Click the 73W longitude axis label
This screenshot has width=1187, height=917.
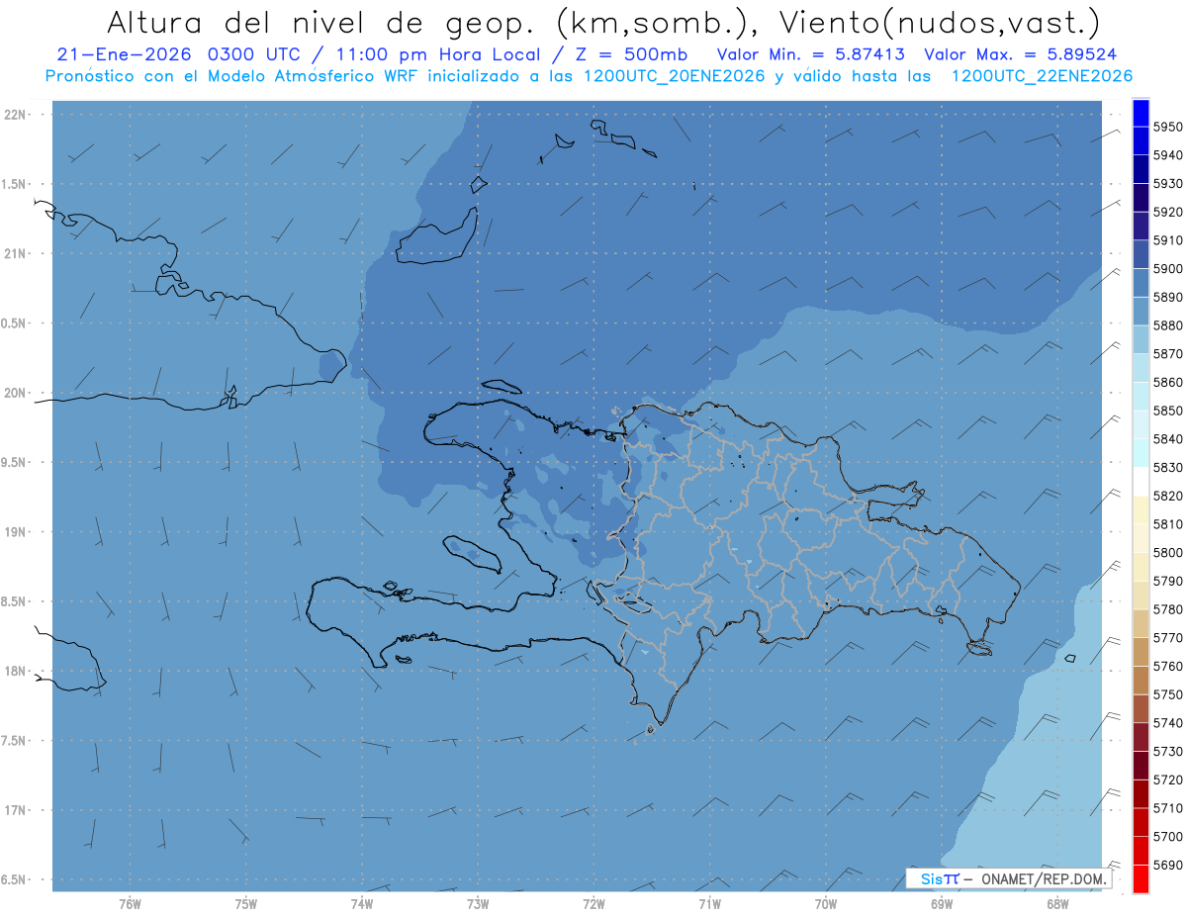(478, 904)
